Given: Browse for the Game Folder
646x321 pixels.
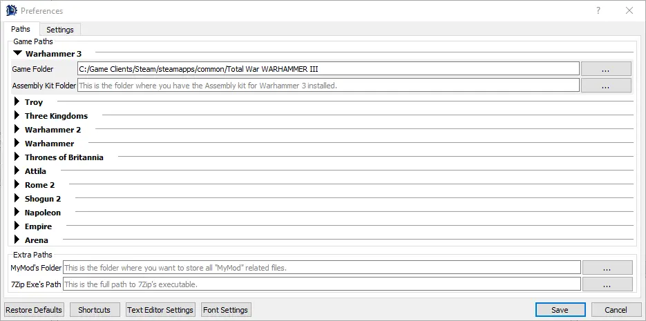Looking at the screenshot, I should pyautogui.click(x=606, y=69).
